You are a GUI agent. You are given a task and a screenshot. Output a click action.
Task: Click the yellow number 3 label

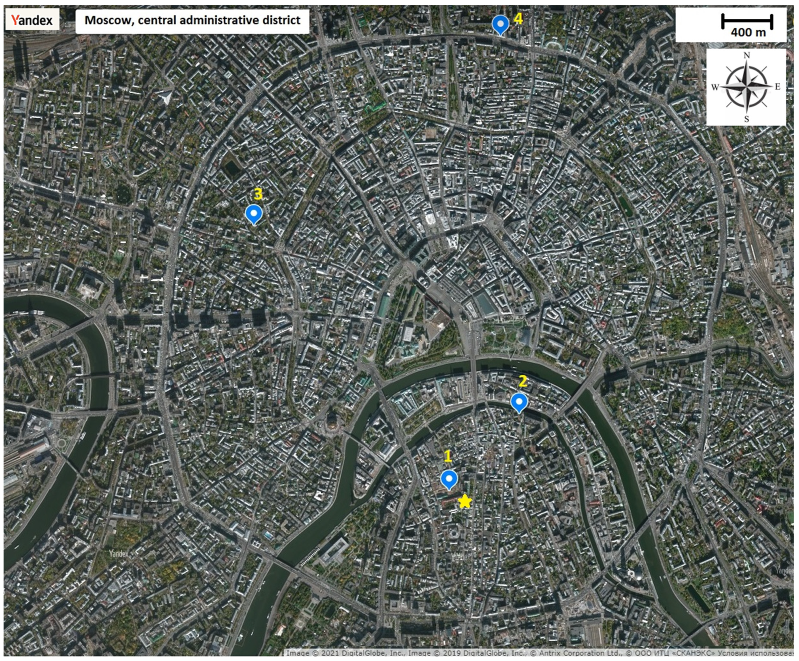(x=258, y=194)
